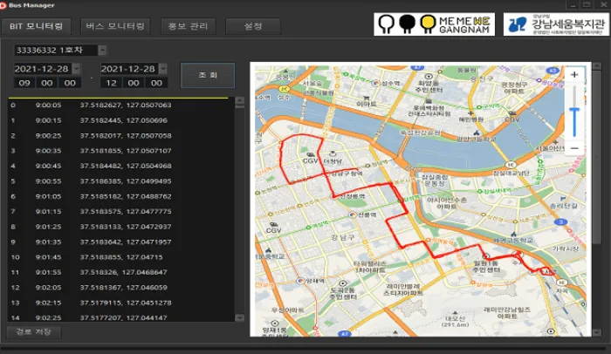Viewport: 611px width, 354px height.
Task: Select row 13 at 9:02:15
Action: 120,303
